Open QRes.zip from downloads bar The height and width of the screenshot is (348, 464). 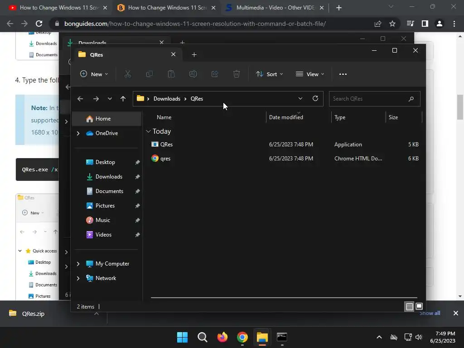point(33,314)
